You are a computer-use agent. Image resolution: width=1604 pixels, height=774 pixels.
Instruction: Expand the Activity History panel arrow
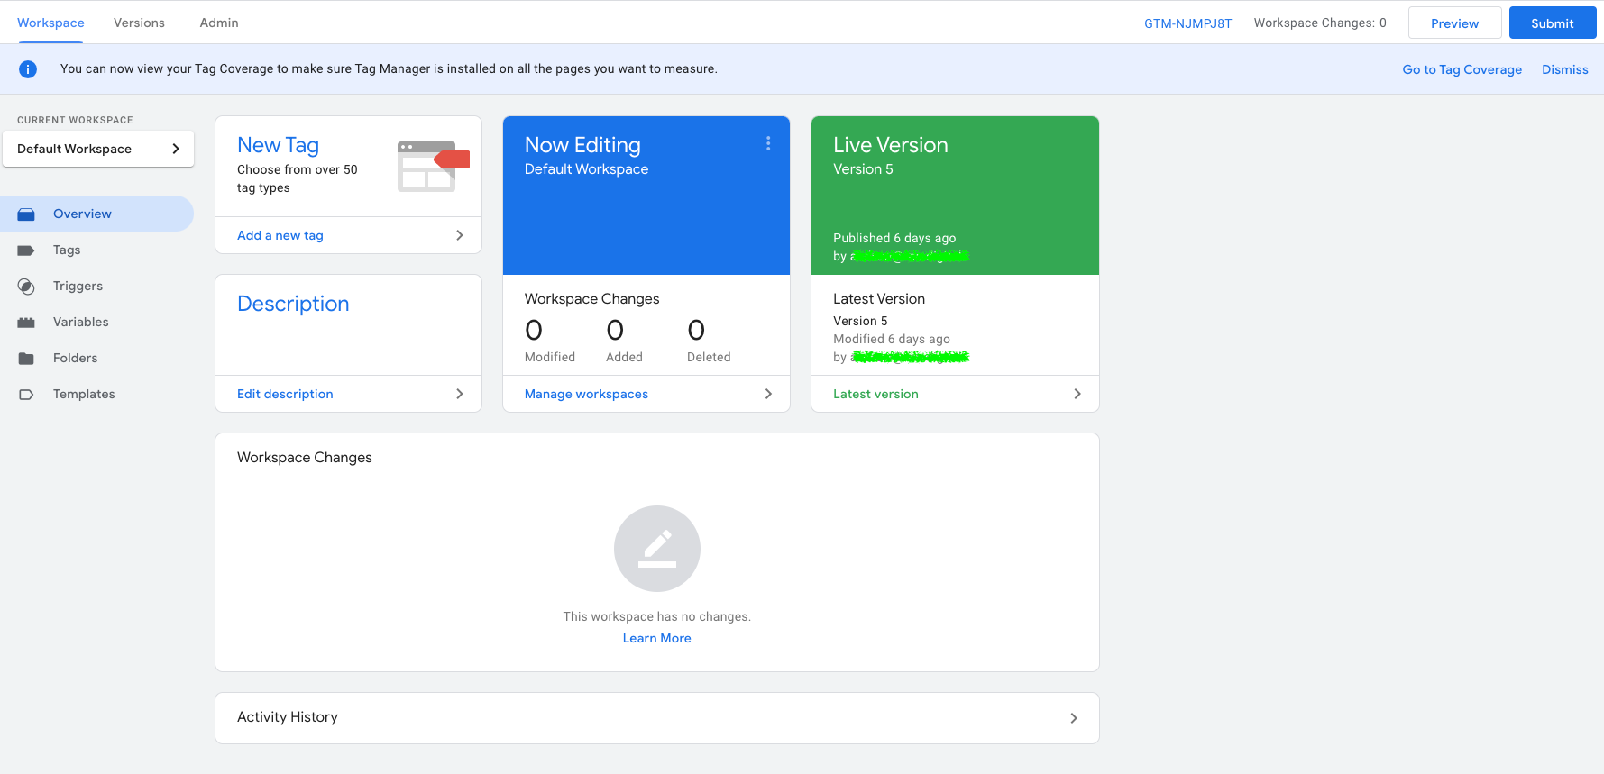click(1074, 718)
